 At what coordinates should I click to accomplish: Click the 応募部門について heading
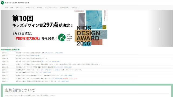tap(20, 91)
